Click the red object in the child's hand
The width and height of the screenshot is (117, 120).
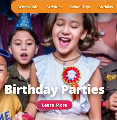click(27, 117)
